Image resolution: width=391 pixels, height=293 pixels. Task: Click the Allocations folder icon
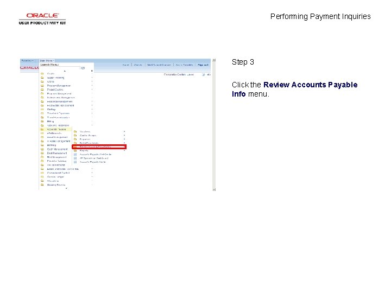coord(42,181)
